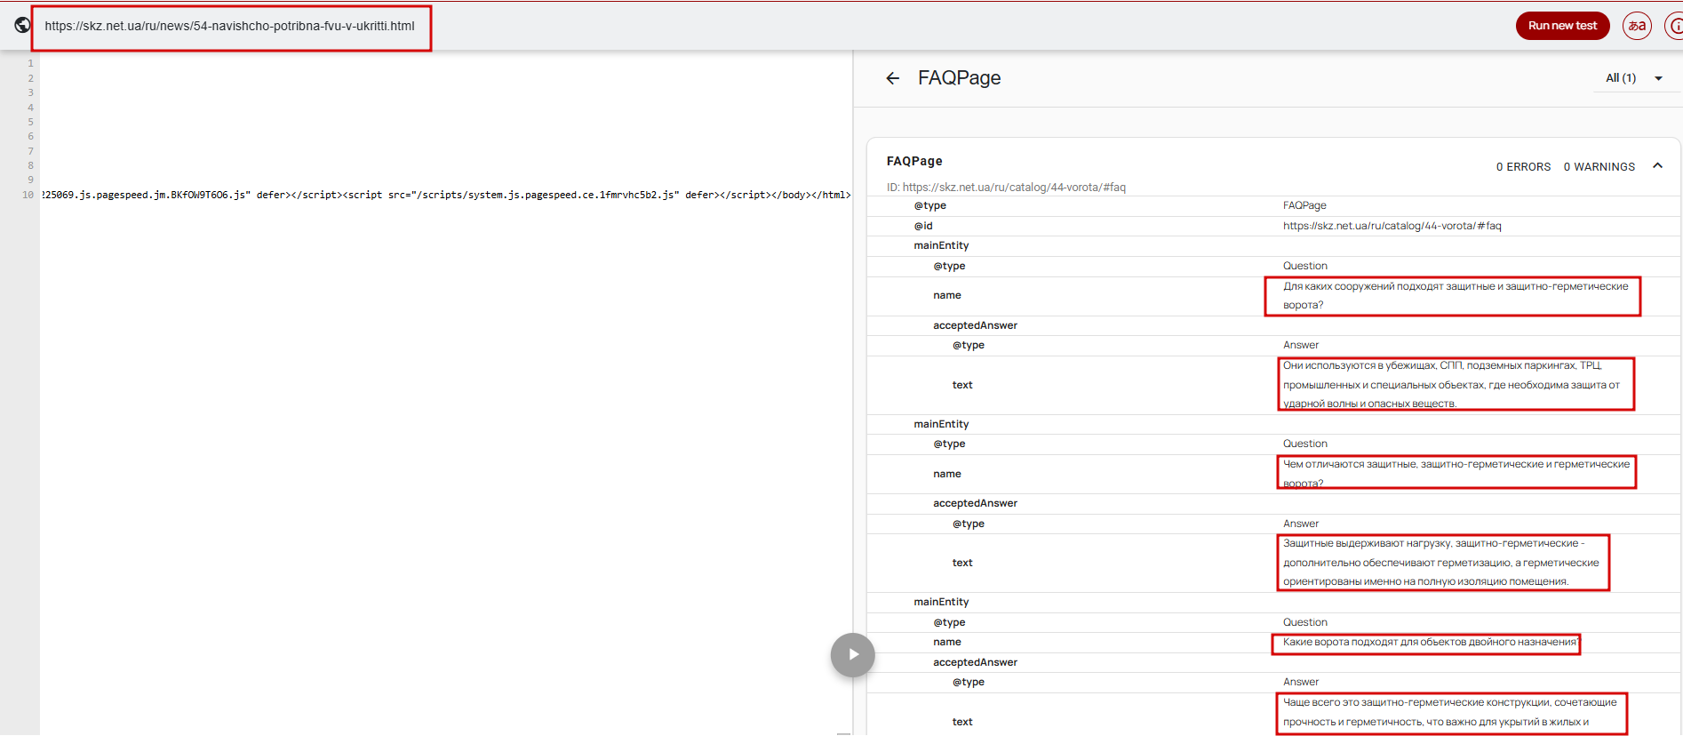Open the info icon at top right
1683x736 pixels.
tap(1674, 26)
